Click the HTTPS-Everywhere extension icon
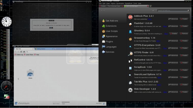Viewport: 193px width, 108px height. click(130, 47)
